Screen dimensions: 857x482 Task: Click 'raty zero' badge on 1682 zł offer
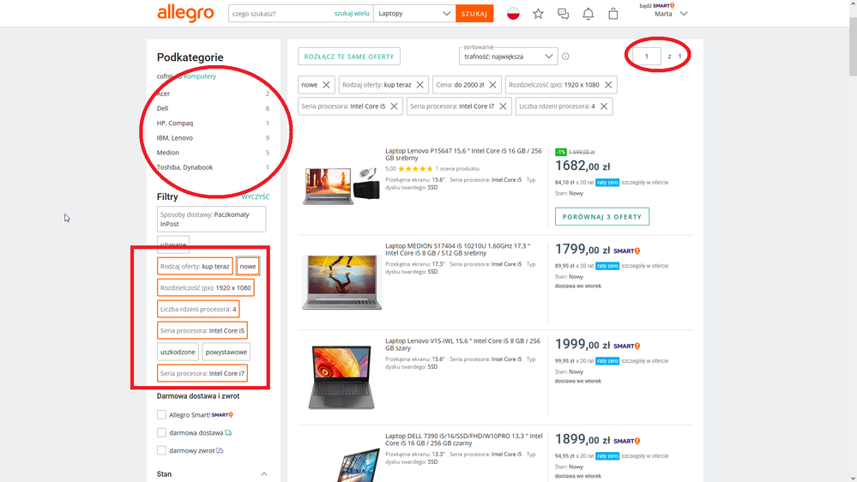(x=607, y=183)
